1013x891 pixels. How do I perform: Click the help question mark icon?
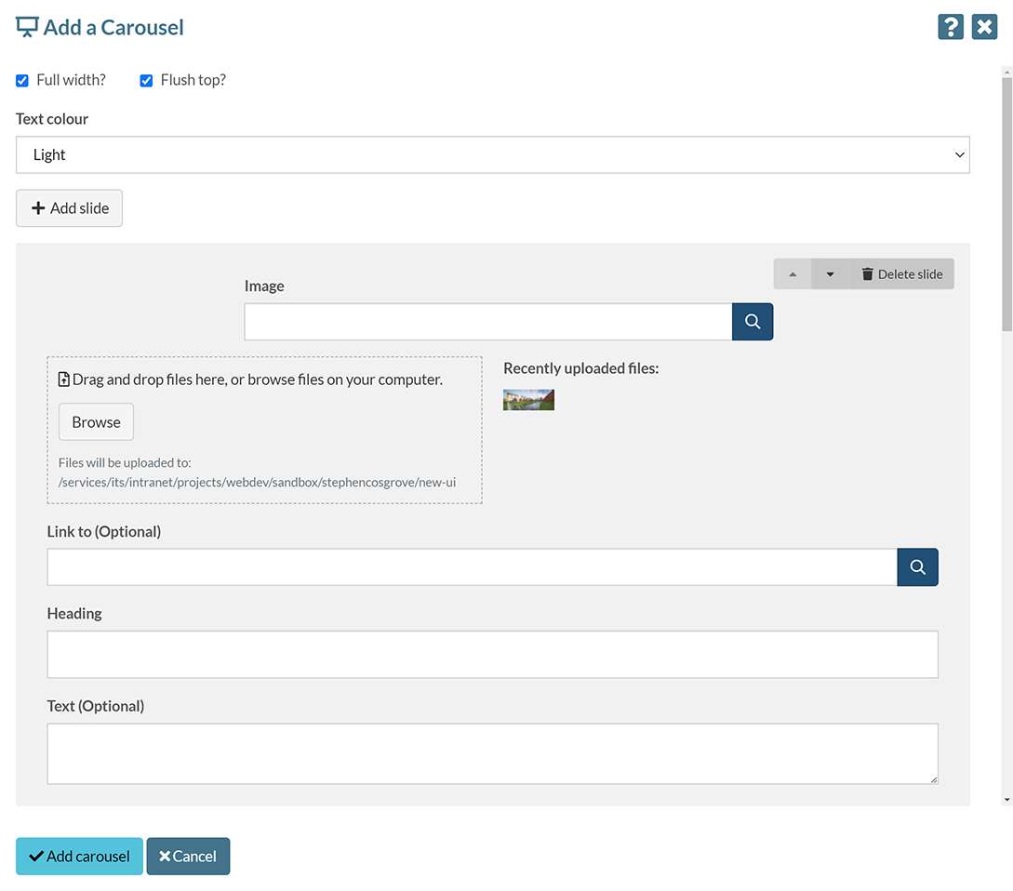(x=950, y=27)
